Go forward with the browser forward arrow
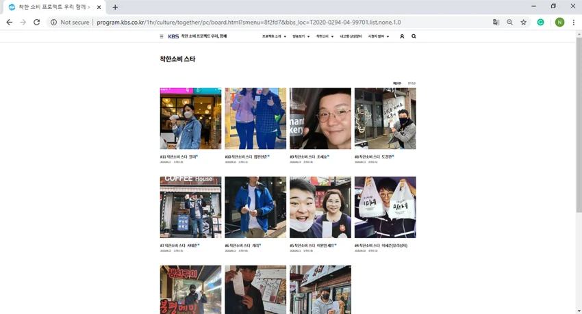The image size is (582, 314). click(x=23, y=23)
